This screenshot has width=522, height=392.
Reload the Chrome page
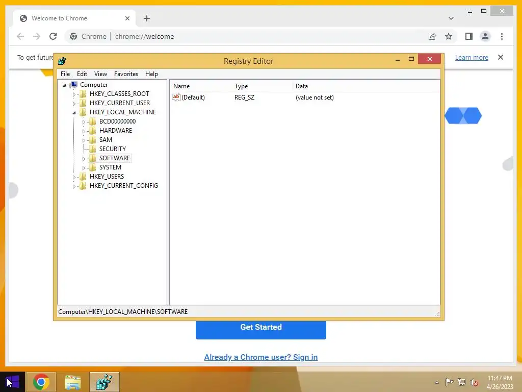[53, 36]
